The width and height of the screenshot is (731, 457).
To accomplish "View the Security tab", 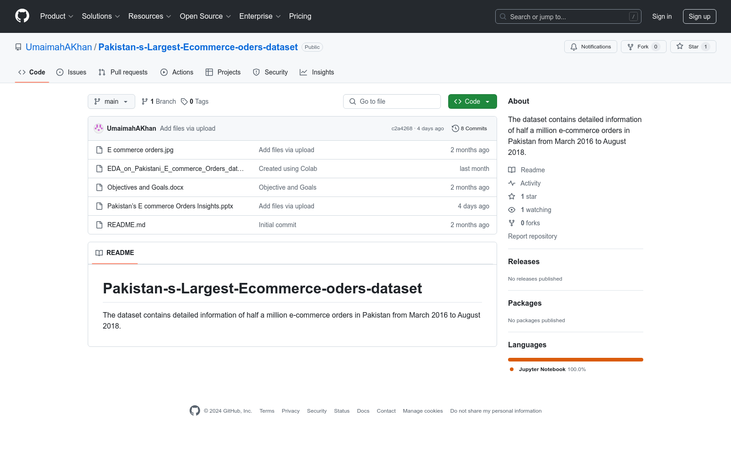I will [270, 72].
